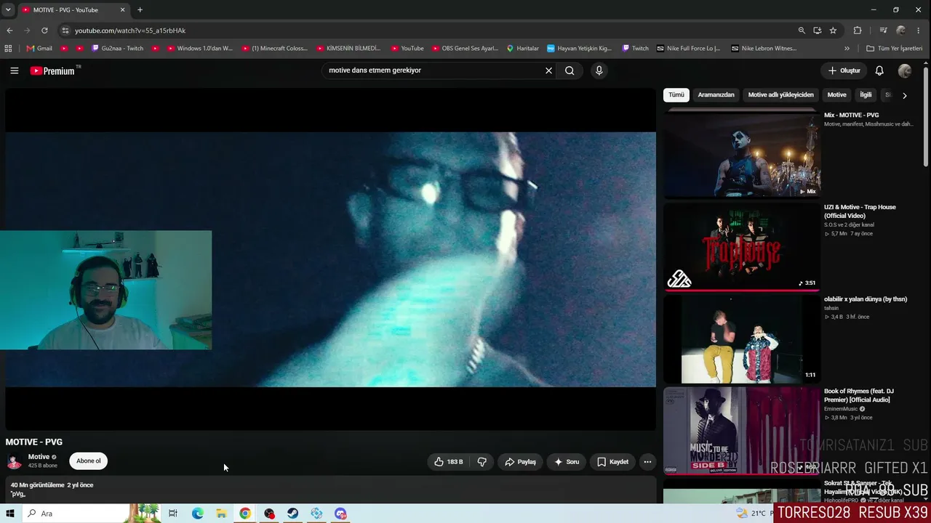Open the Mix - MOTIVE - PVG thumbnail
Screen dimensions: 931x523
pyautogui.click(x=742, y=154)
